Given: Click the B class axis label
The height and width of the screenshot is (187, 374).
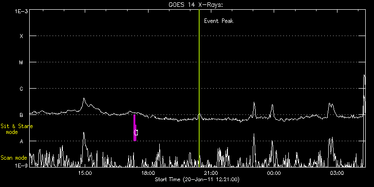Looking at the screenshot, I should (21, 115).
